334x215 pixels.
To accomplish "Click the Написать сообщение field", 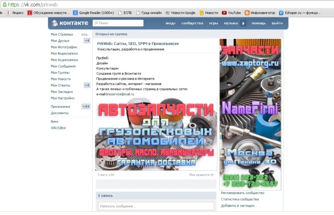I will [x=156, y=206].
